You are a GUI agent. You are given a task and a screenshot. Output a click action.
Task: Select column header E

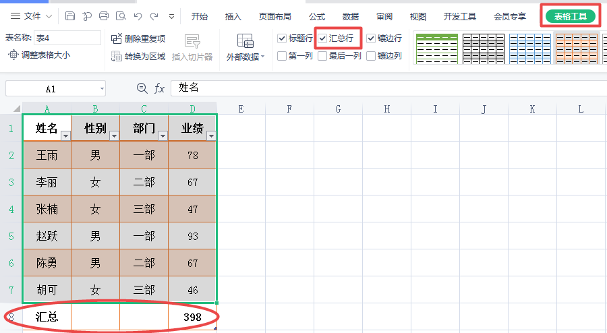[x=241, y=109]
